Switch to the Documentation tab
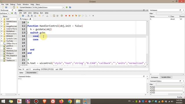185x104 pixels. [32, 73]
